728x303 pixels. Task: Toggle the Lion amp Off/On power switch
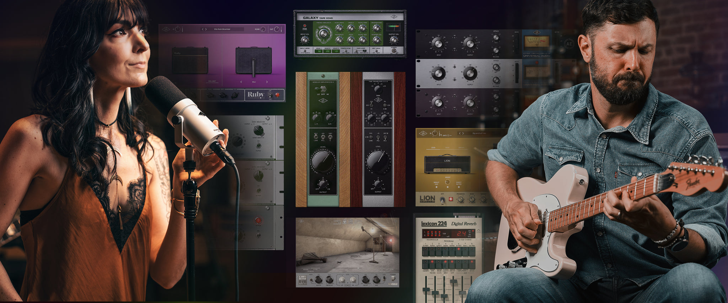[x=442, y=200]
